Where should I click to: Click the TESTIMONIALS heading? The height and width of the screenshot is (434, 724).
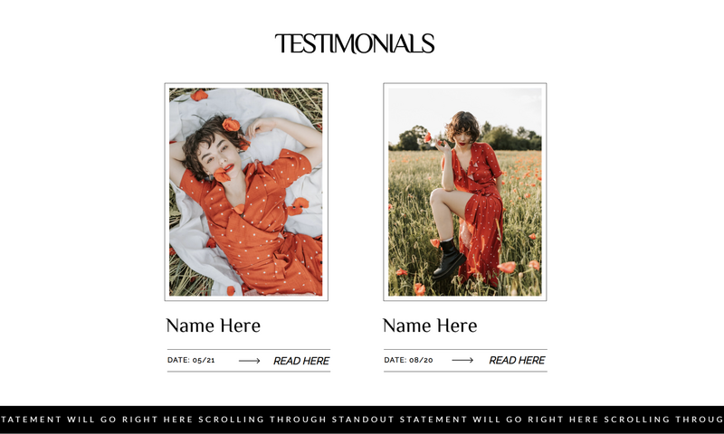[x=355, y=43]
